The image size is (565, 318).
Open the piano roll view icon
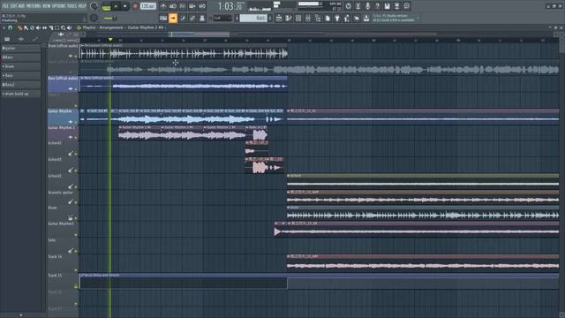tap(289, 18)
